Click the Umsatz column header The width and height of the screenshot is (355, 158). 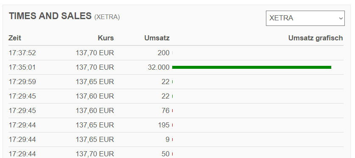(x=157, y=38)
